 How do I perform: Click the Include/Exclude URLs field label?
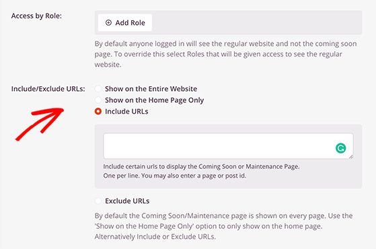(x=48, y=89)
